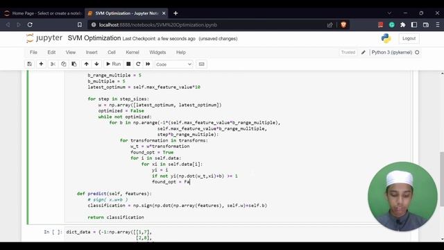Open Brave Shields lion icon

click(x=343, y=25)
